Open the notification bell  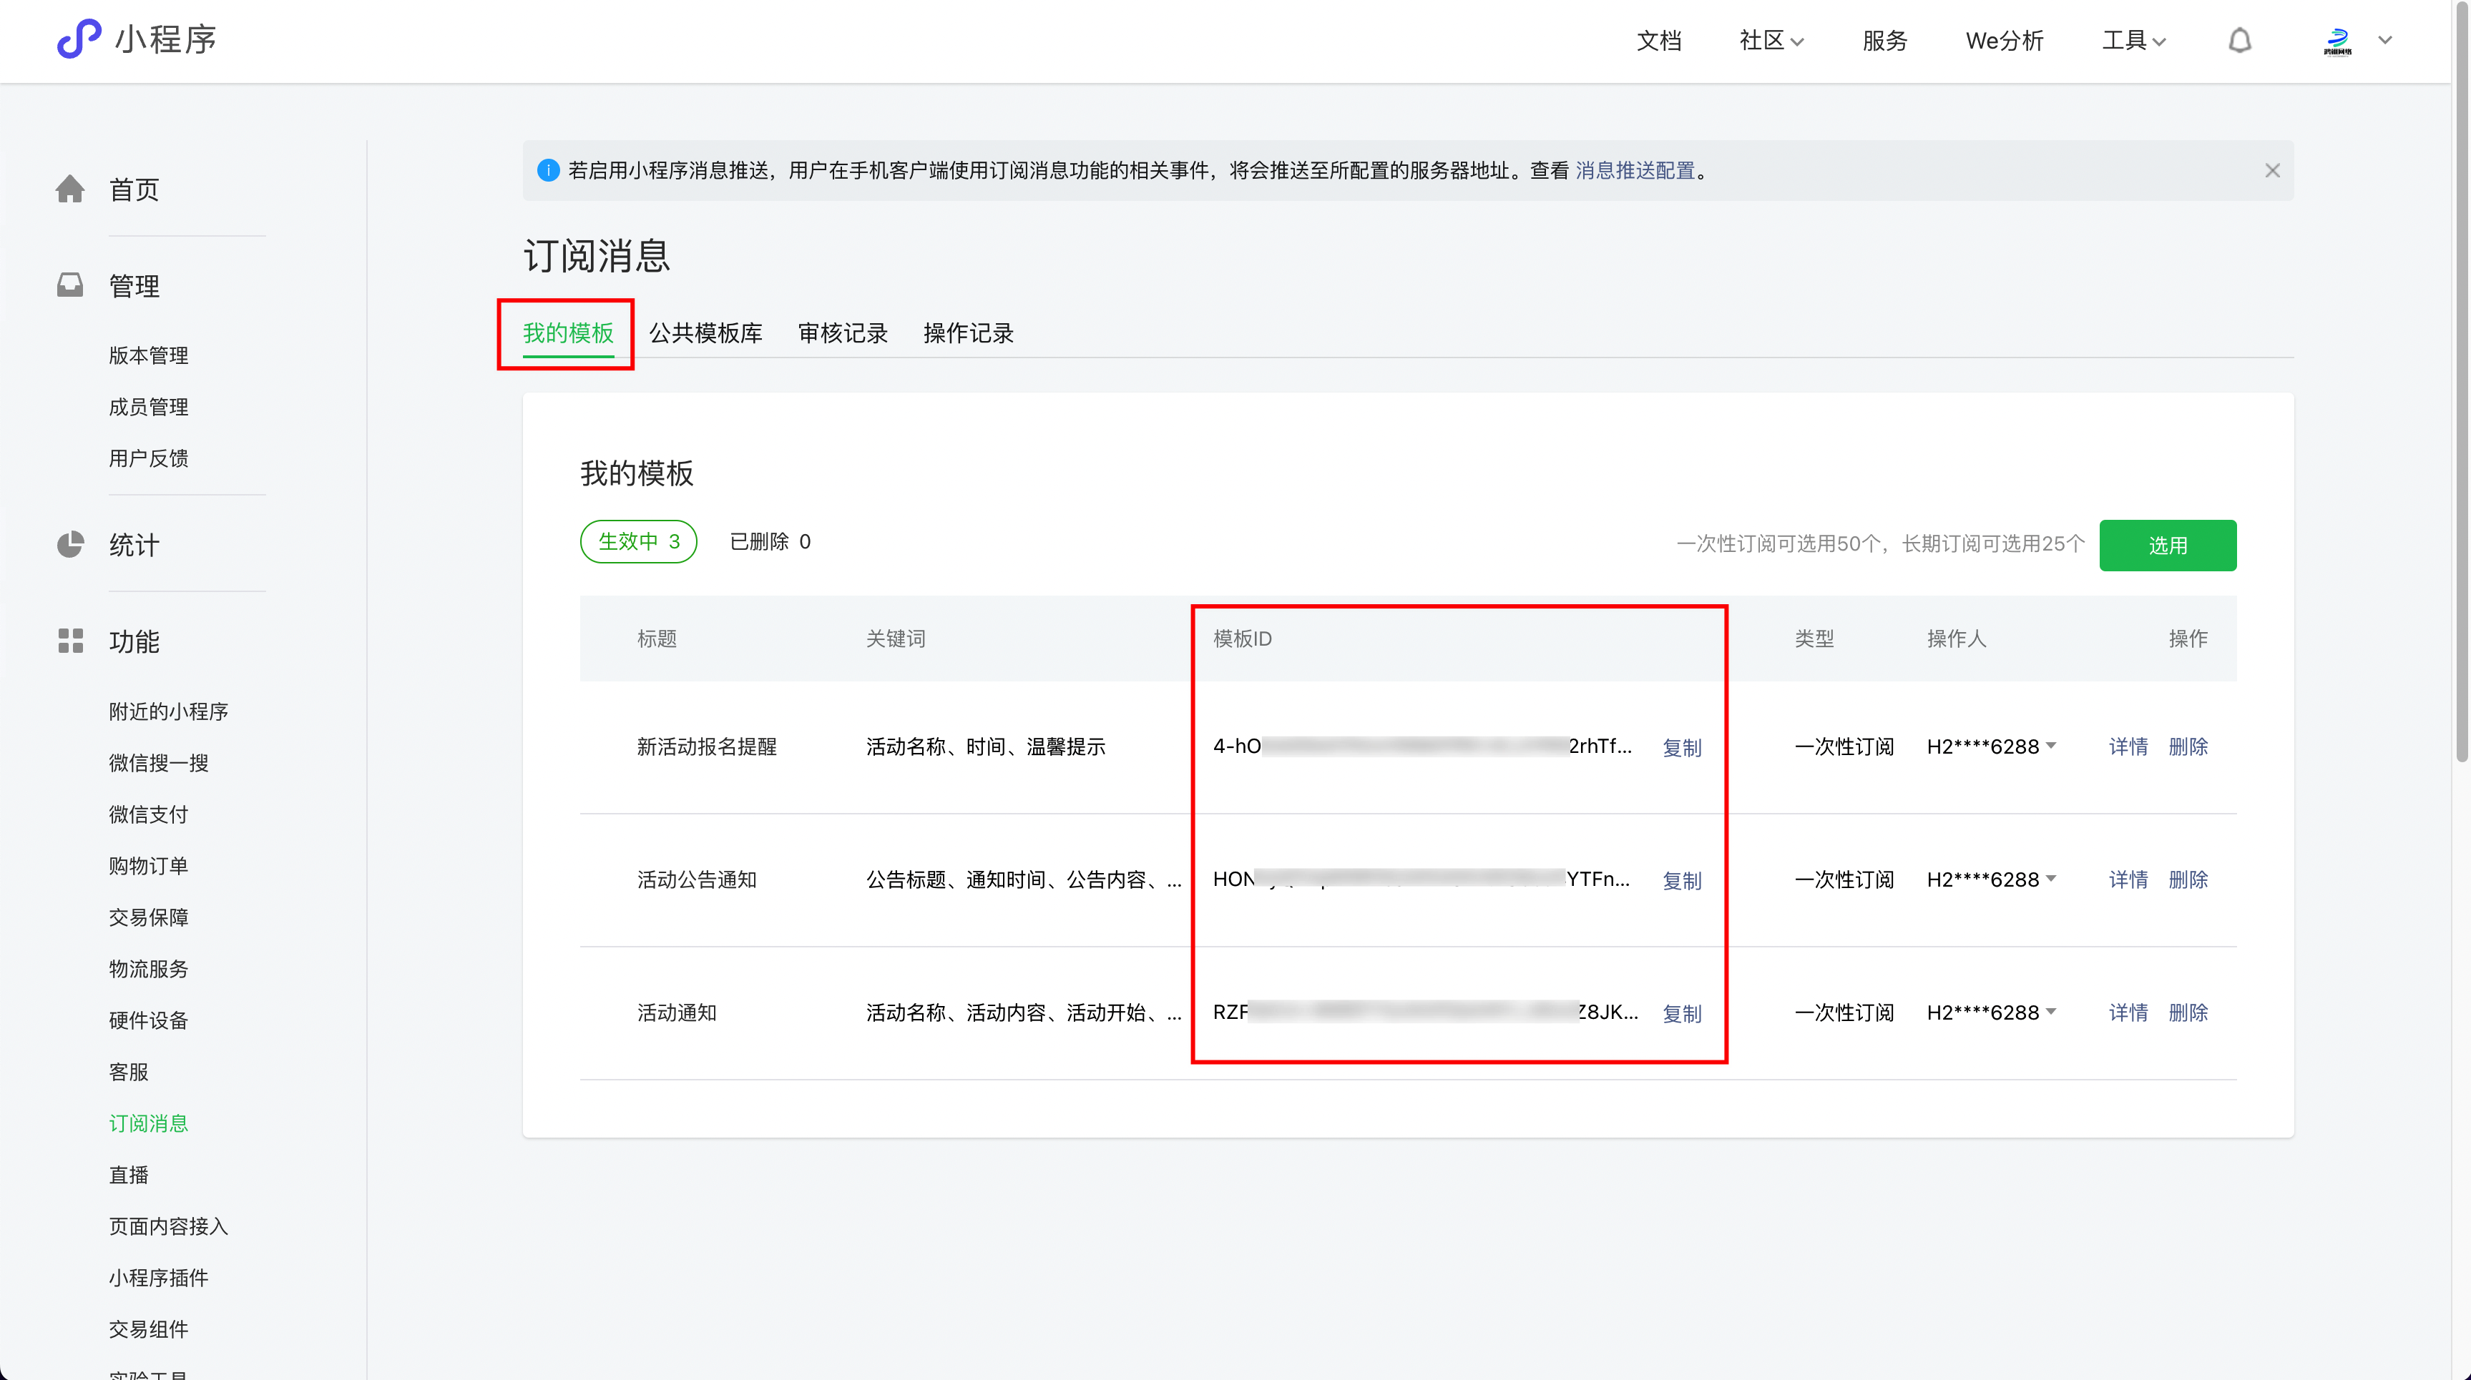[2240, 40]
